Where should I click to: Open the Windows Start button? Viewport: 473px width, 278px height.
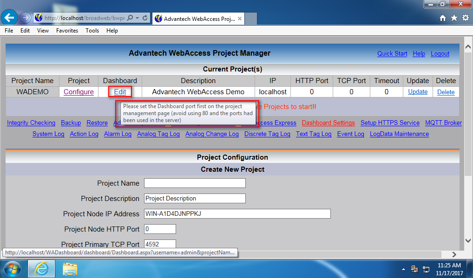point(12,269)
